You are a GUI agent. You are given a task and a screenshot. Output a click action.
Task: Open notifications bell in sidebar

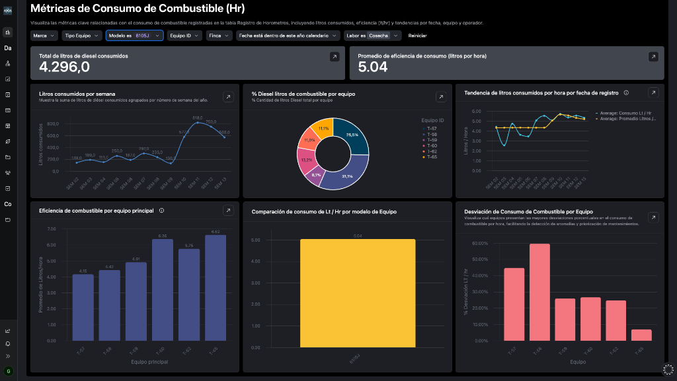point(8,344)
